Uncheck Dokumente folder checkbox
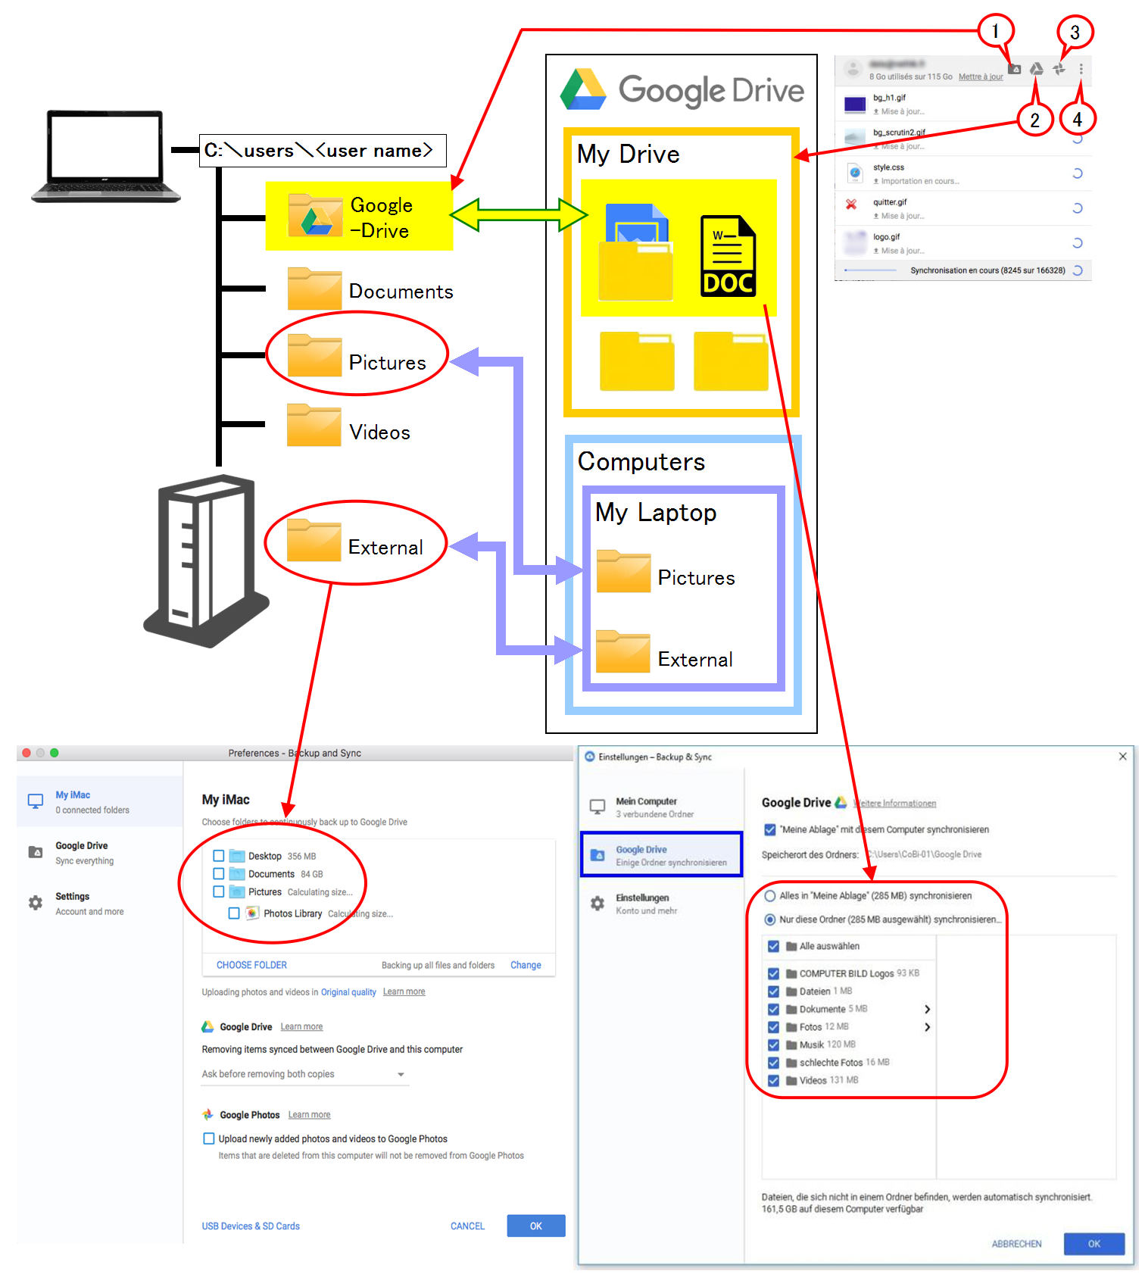The image size is (1145, 1277). (773, 1009)
